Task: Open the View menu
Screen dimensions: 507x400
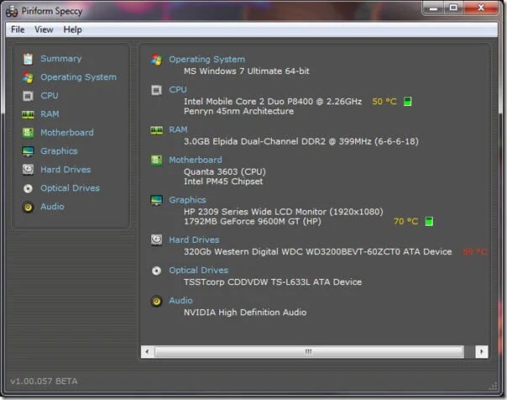Action: (44, 29)
